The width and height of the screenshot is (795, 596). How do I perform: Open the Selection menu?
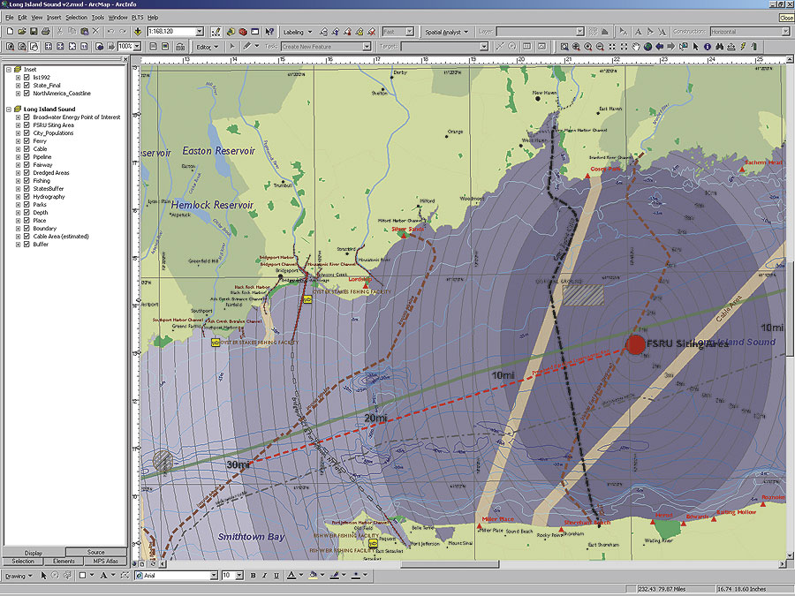point(76,17)
